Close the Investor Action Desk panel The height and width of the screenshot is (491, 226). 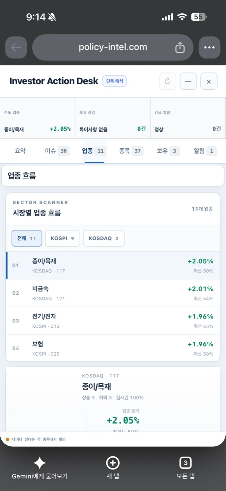tap(209, 81)
